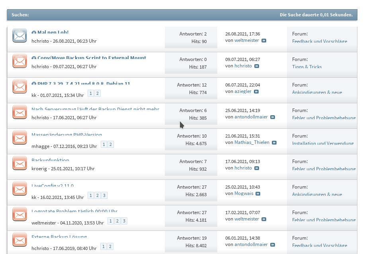The height and width of the screenshot is (254, 369).
Task: Open thread Massenänderung PHP-Version
Action: (x=67, y=134)
